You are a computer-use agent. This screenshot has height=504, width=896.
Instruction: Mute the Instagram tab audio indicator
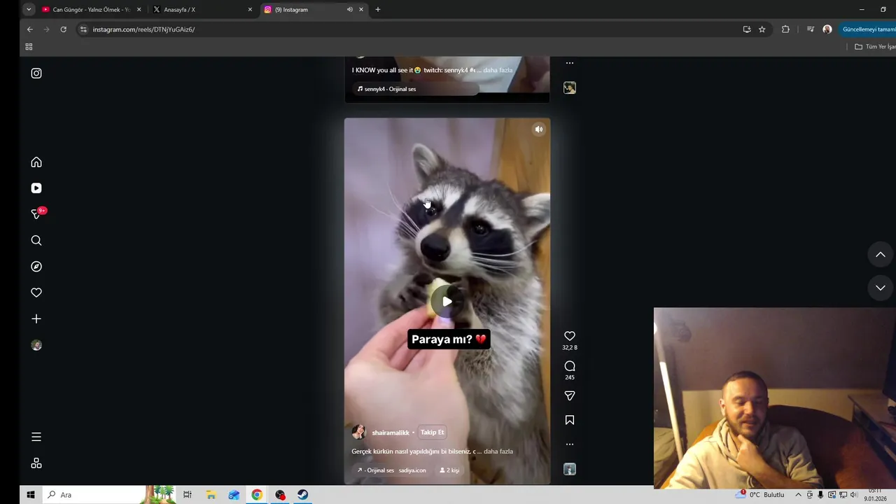click(349, 10)
